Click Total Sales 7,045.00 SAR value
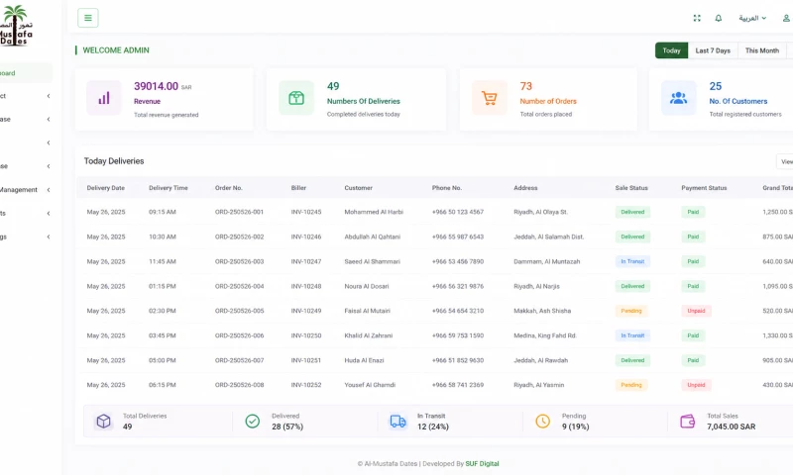This screenshot has width=793, height=475. click(x=732, y=427)
